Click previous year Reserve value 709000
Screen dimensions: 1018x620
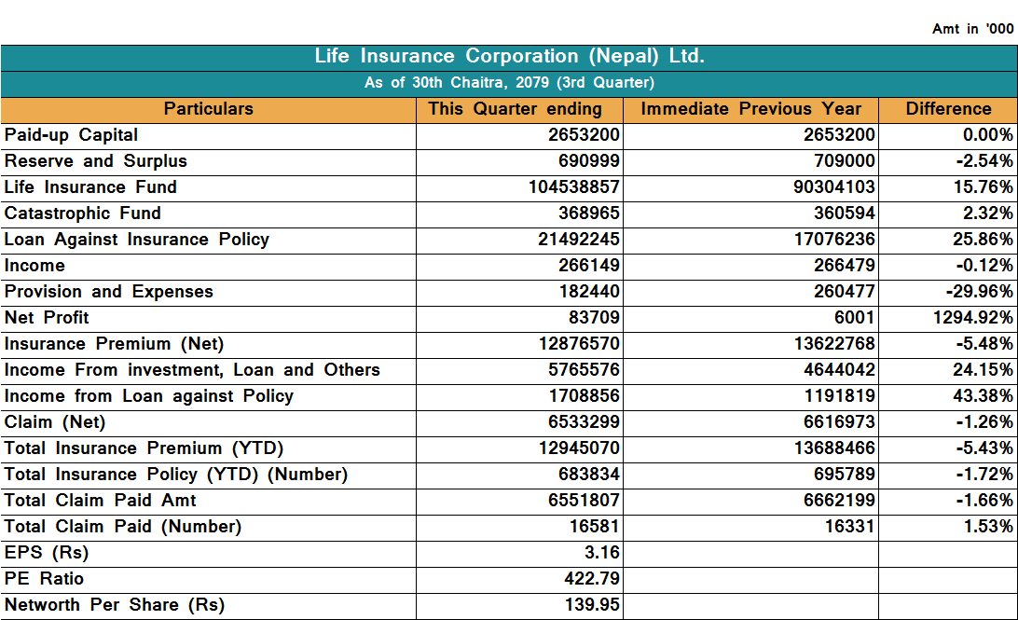pyautogui.click(x=845, y=161)
